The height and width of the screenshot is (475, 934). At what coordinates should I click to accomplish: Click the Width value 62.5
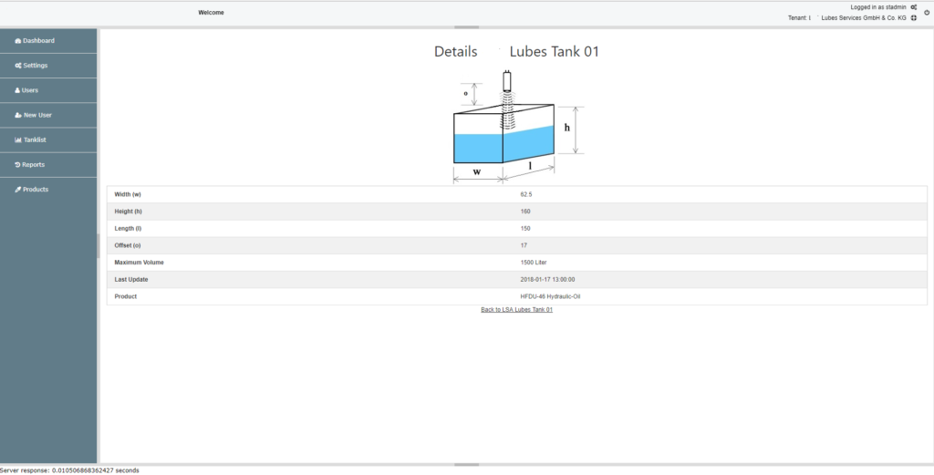pos(526,194)
